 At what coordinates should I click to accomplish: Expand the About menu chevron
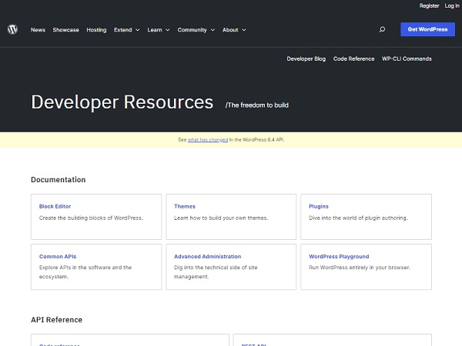244,30
